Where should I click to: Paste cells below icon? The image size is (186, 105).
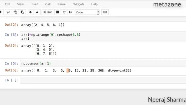[22, 12]
